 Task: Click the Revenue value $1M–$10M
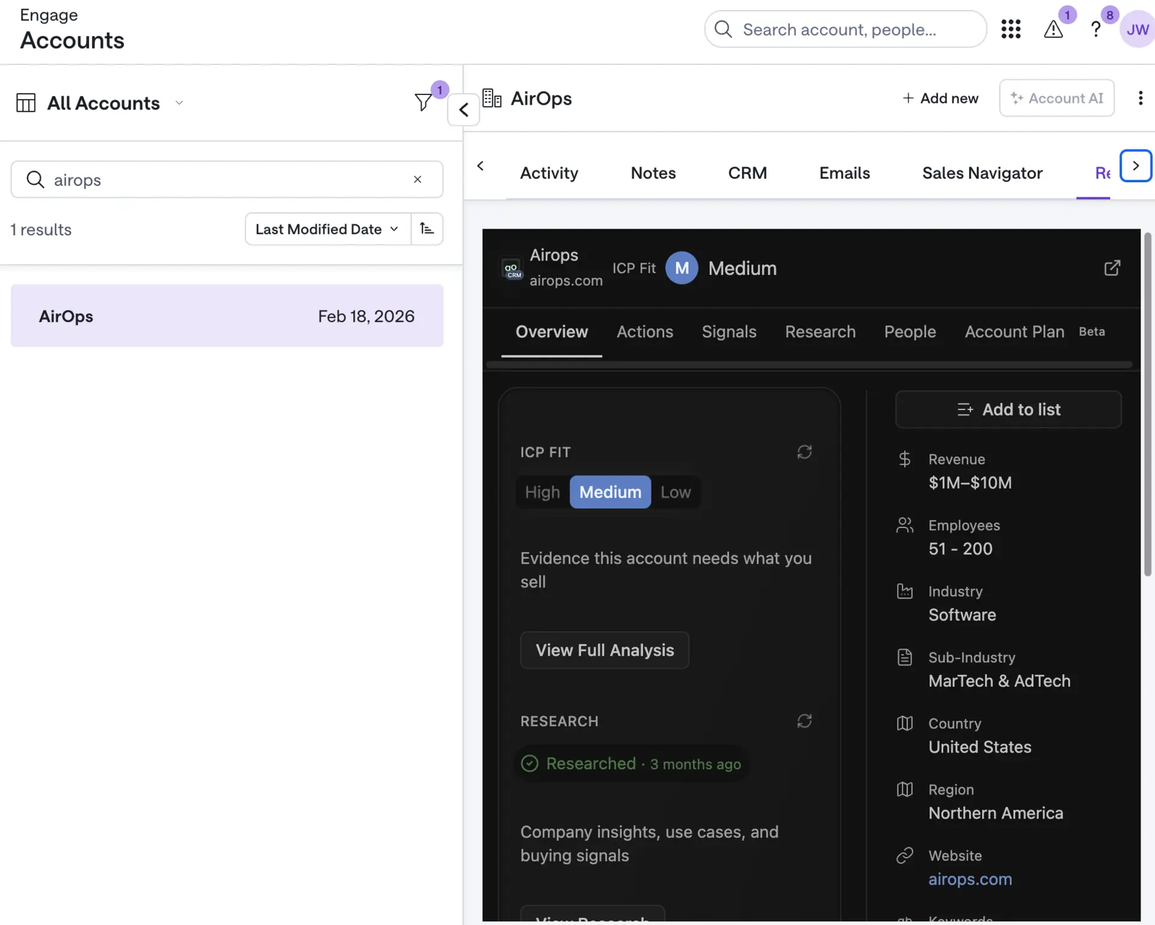(x=970, y=482)
